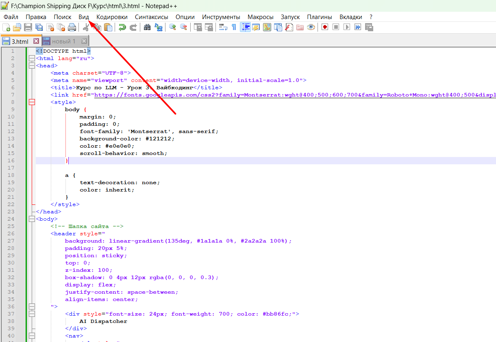Collapse the fold marker at line 36
Viewport: 496px width, 342px height.
point(32,307)
